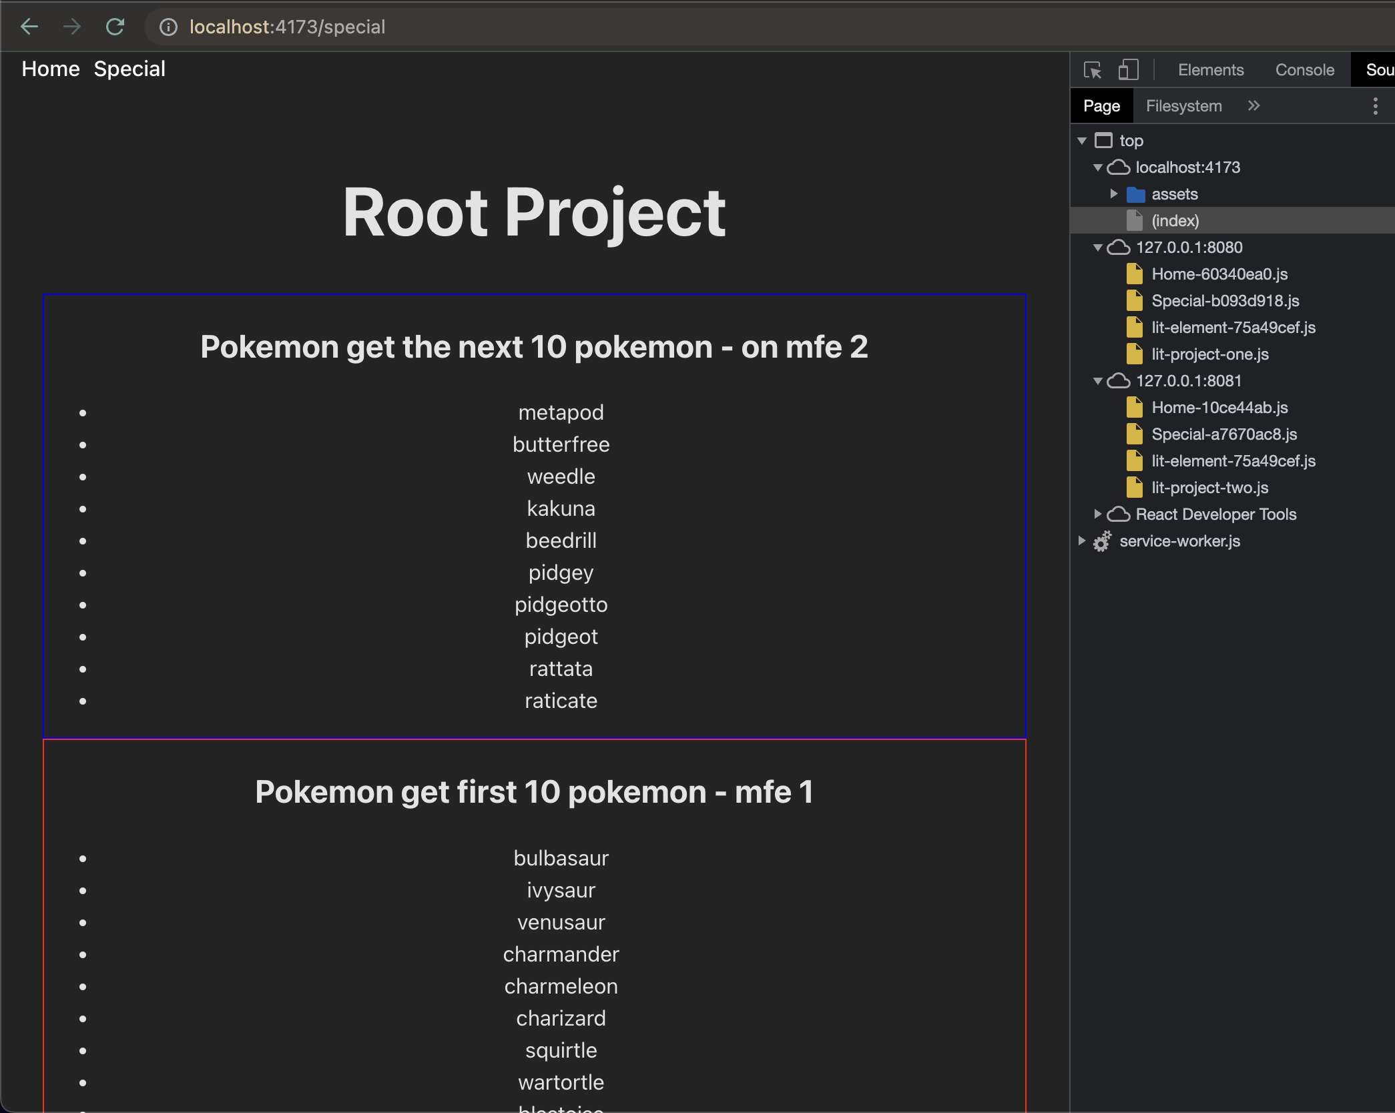Switch to Filesystem panel tab
1395x1113 pixels.
pyautogui.click(x=1186, y=105)
